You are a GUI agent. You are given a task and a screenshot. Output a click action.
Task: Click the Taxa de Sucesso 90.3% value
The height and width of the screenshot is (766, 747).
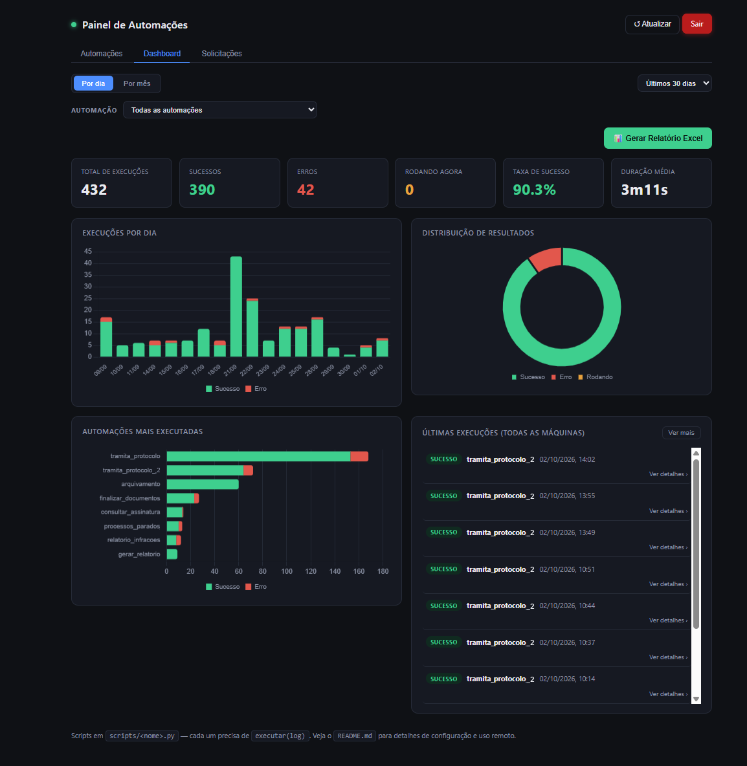(534, 190)
